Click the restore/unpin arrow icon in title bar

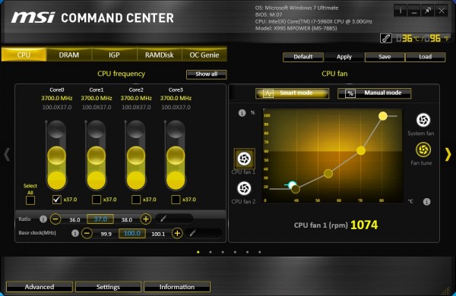click(x=427, y=11)
